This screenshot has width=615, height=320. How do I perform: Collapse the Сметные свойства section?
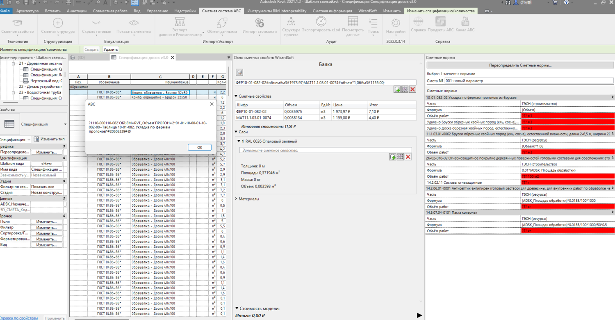tap(237, 96)
